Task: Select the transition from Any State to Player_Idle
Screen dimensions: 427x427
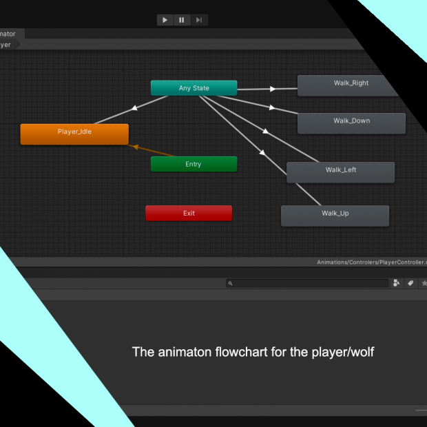Action: 134,108
